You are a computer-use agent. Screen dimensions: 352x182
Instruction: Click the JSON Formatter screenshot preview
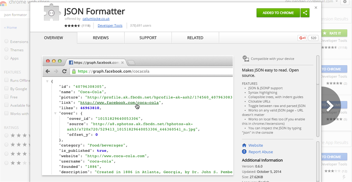[137, 115]
